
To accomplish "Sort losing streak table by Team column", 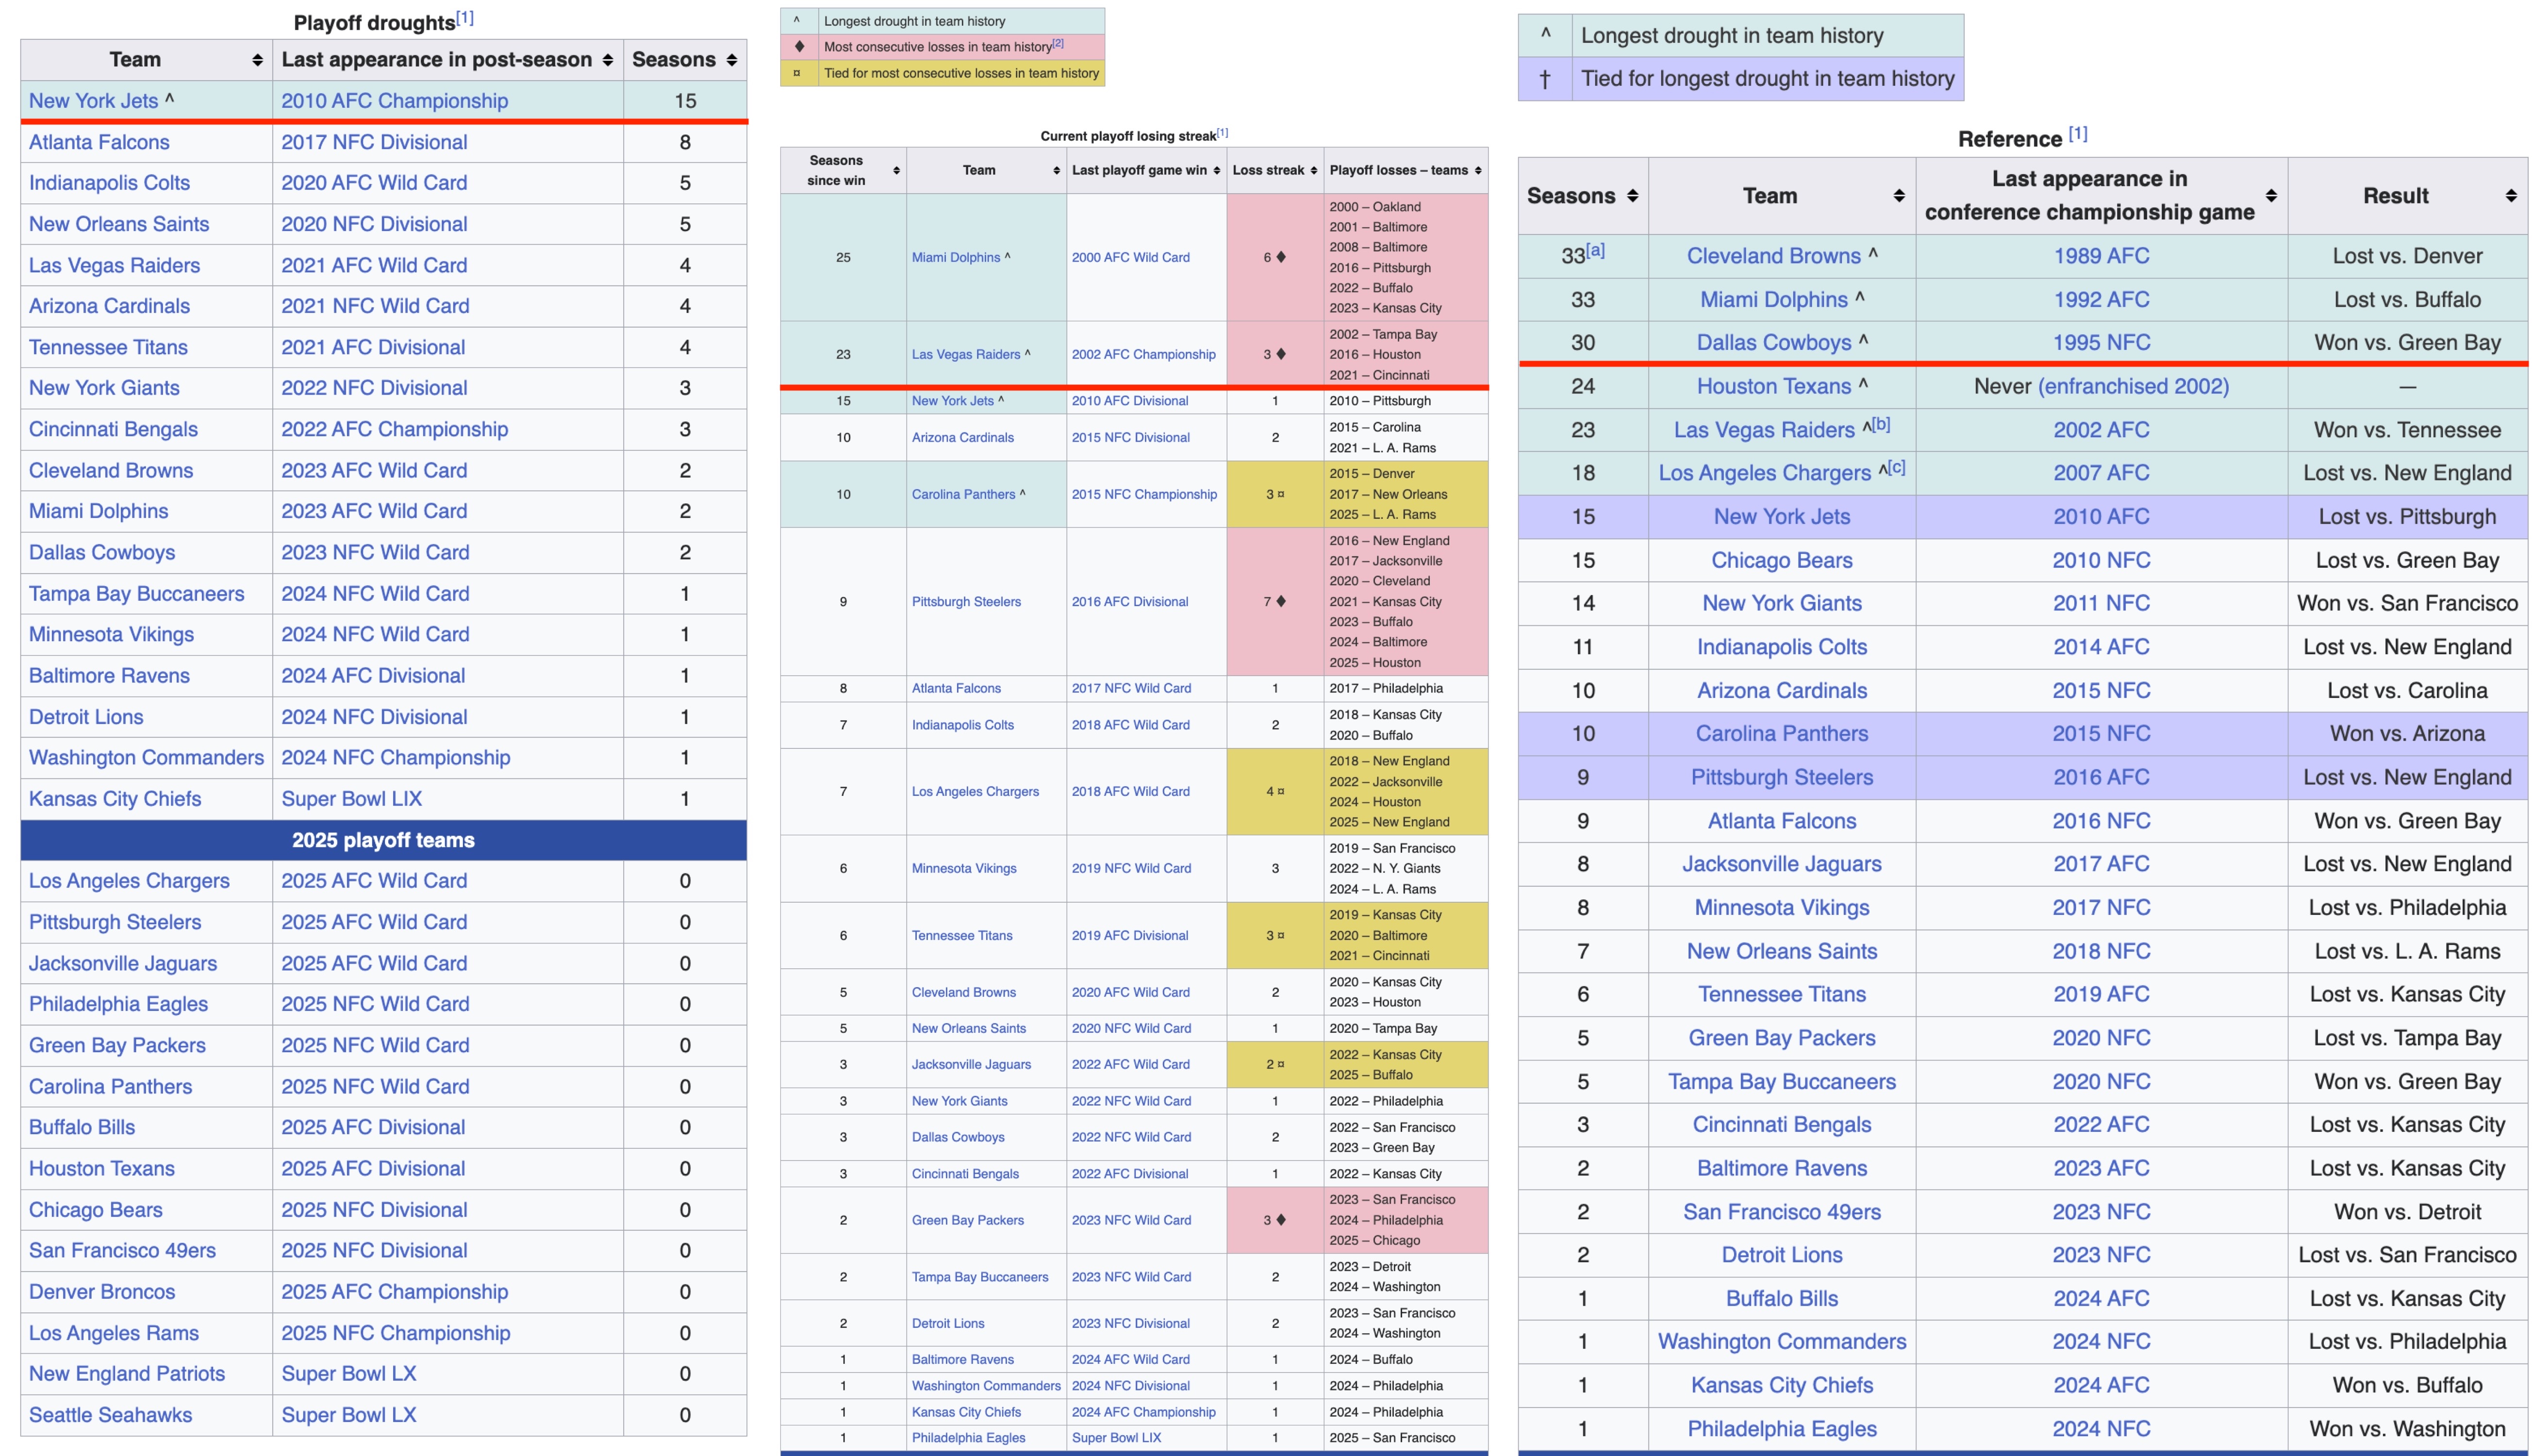I will [1056, 171].
